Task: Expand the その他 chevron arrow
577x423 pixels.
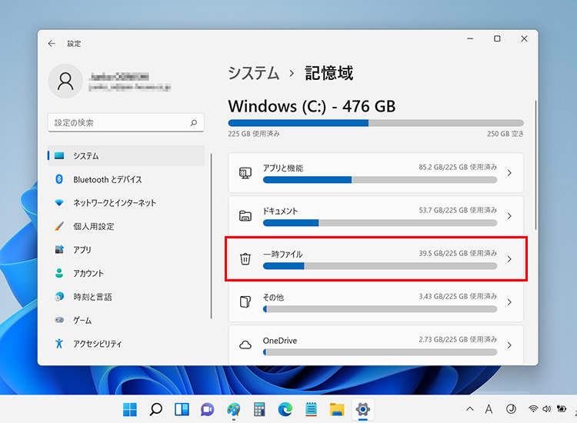Action: (x=509, y=302)
